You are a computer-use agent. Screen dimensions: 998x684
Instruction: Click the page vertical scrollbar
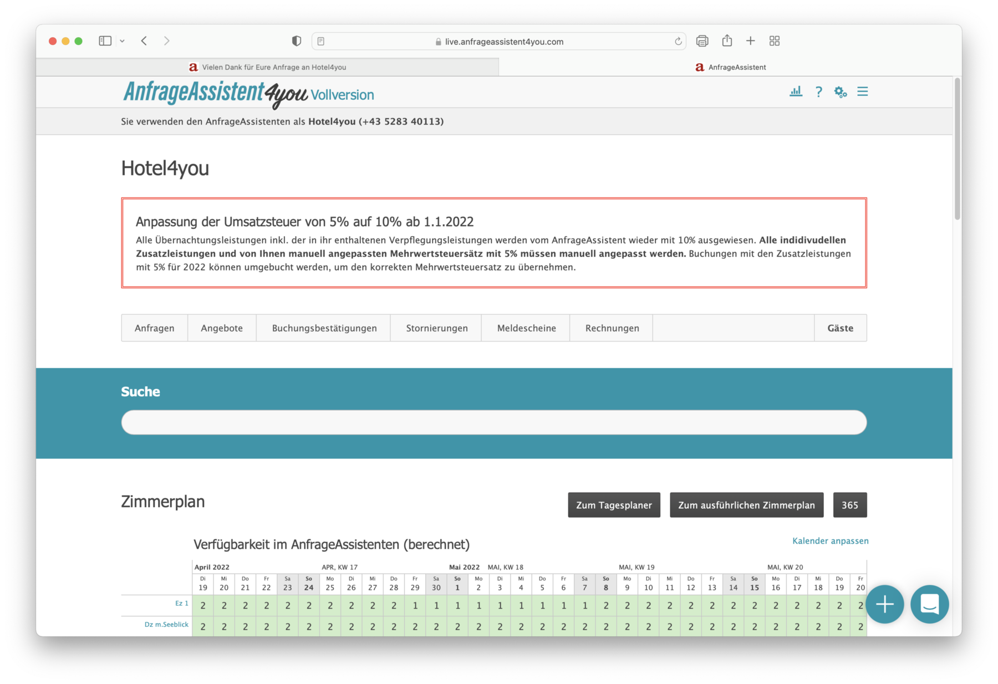click(x=957, y=150)
